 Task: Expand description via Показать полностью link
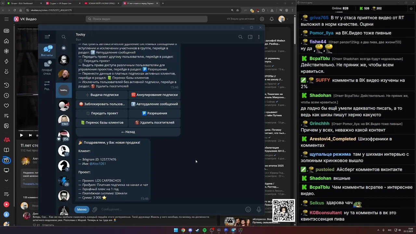[31, 184]
